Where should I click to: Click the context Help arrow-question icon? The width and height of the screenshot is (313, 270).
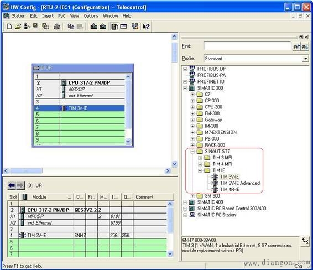tap(146, 27)
